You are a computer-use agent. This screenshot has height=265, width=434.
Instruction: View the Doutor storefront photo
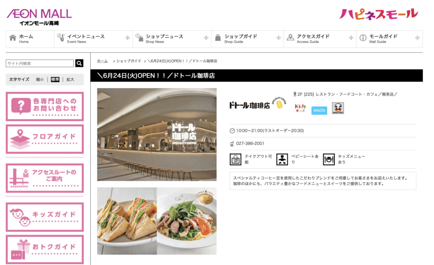(157, 134)
